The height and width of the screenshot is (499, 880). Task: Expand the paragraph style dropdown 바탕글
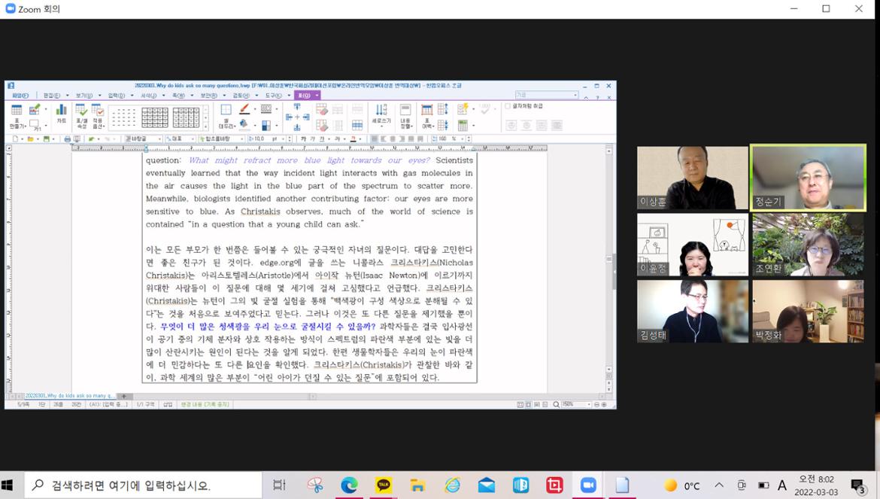coord(145,139)
